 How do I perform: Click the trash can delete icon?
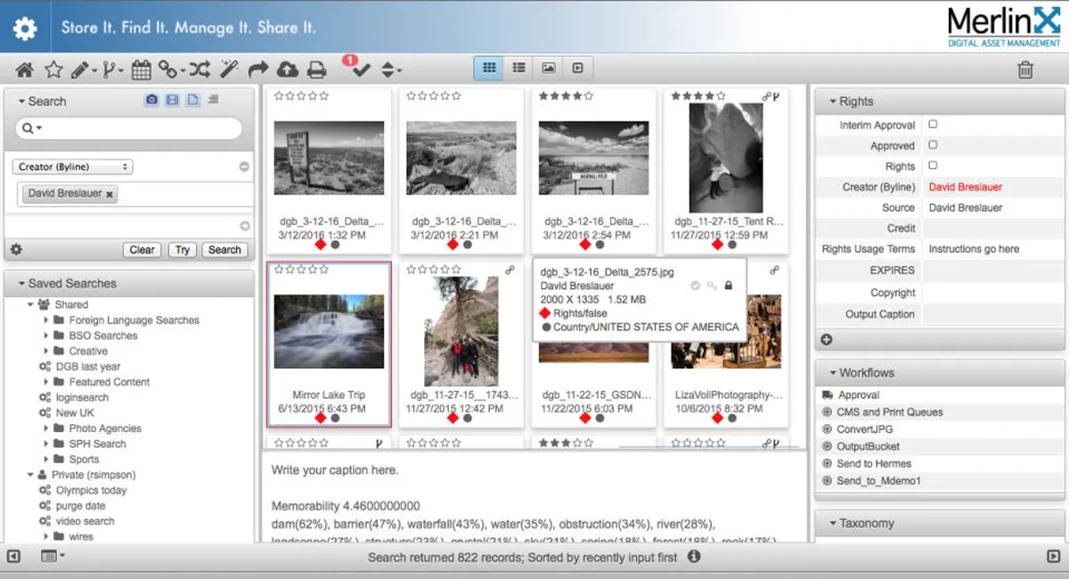pos(1025,69)
